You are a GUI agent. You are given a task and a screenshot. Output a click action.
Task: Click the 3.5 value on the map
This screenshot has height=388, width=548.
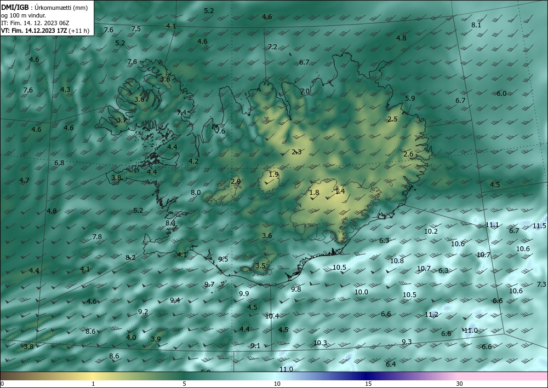point(260,266)
